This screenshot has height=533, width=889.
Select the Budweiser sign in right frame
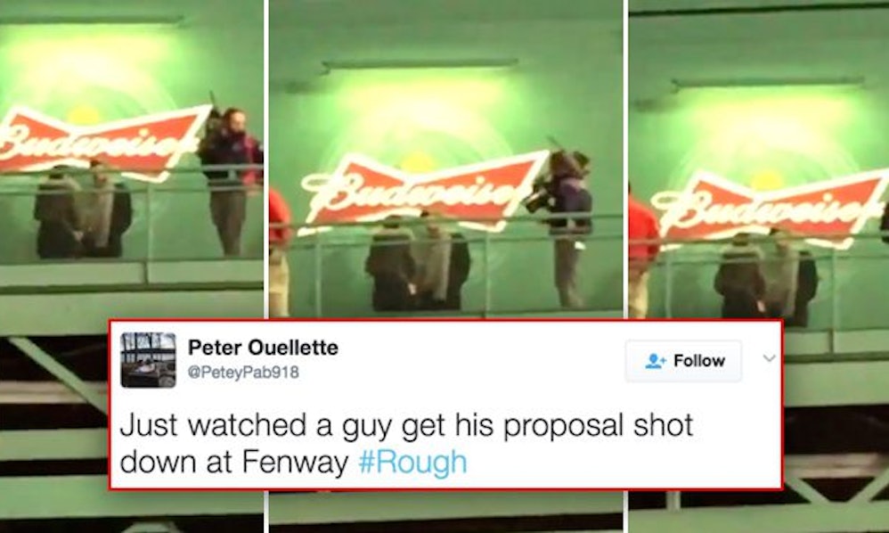pos(771,209)
